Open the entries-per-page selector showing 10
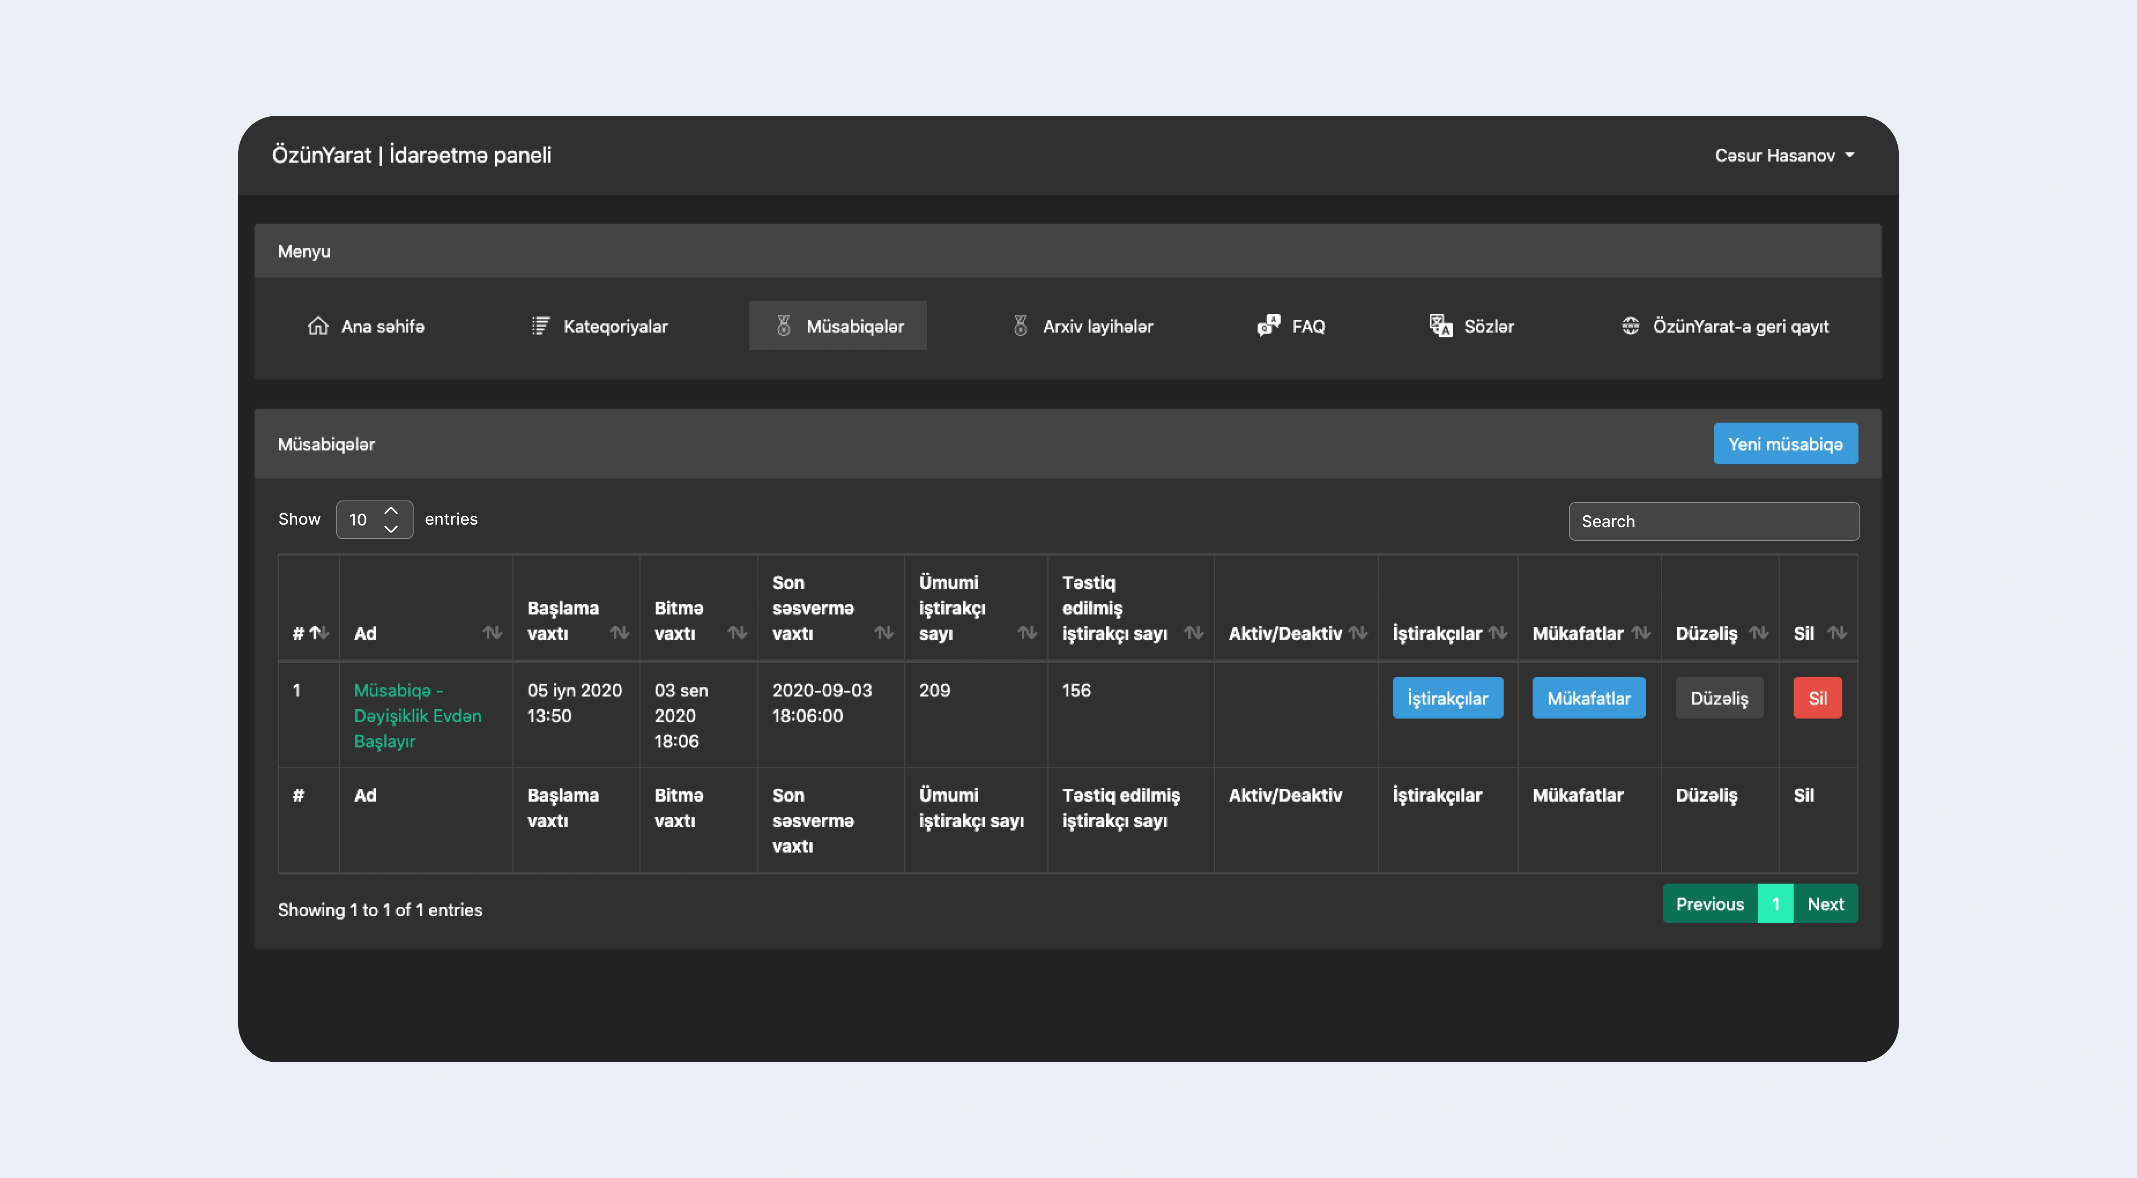 coord(374,520)
